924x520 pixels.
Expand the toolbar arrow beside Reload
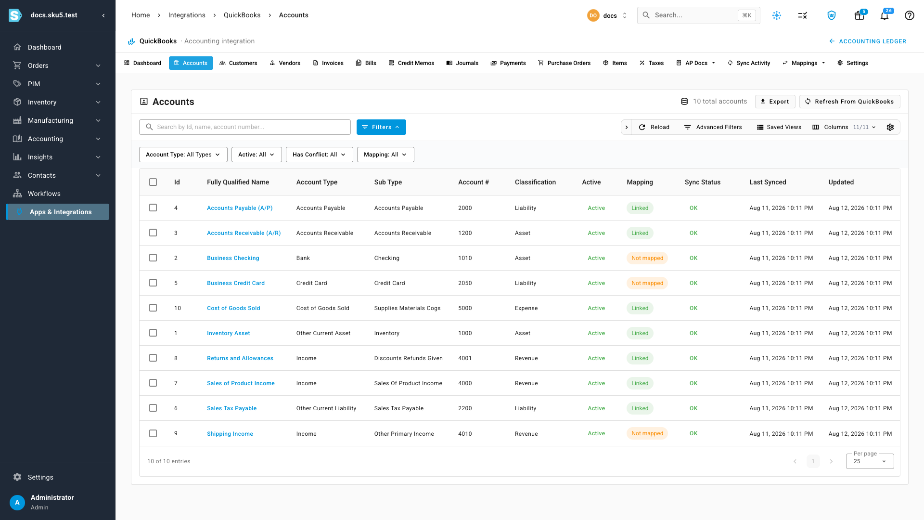pos(627,127)
